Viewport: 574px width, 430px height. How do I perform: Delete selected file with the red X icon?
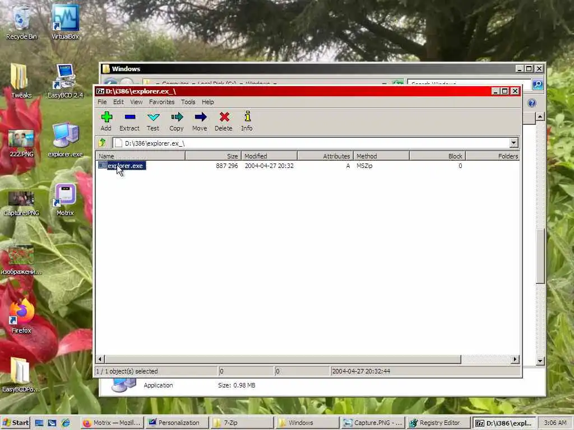point(224,121)
